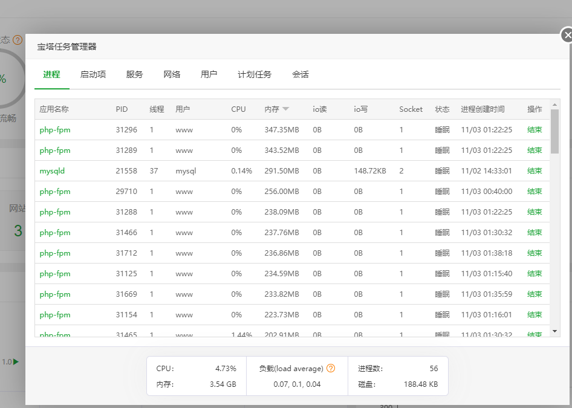
Task: Click the 内存 sort arrow icon
Action: coord(285,109)
